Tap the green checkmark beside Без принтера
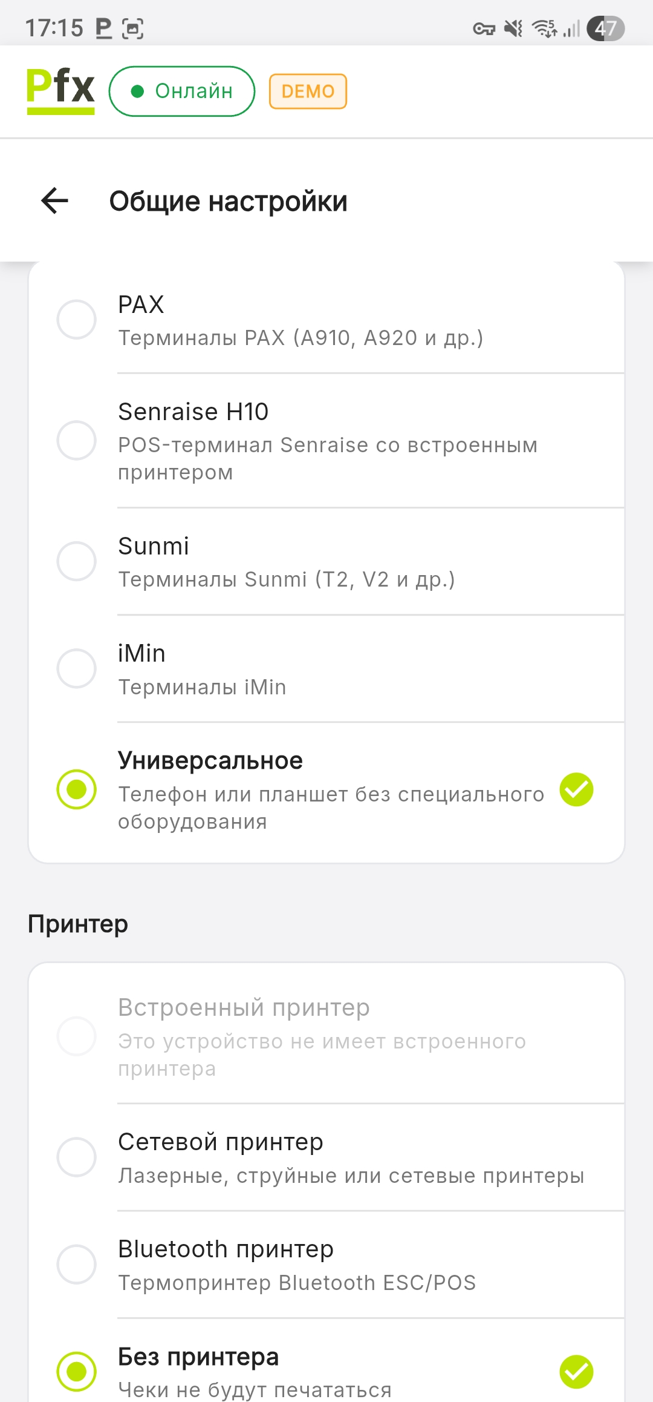The width and height of the screenshot is (653, 1402). [576, 1371]
